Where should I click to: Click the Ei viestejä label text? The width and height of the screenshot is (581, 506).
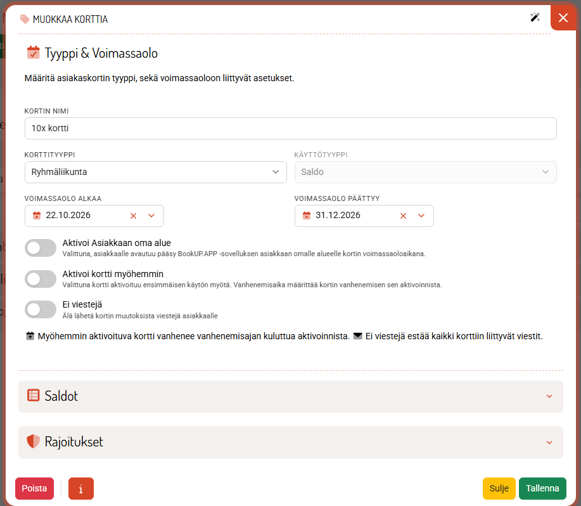82,305
